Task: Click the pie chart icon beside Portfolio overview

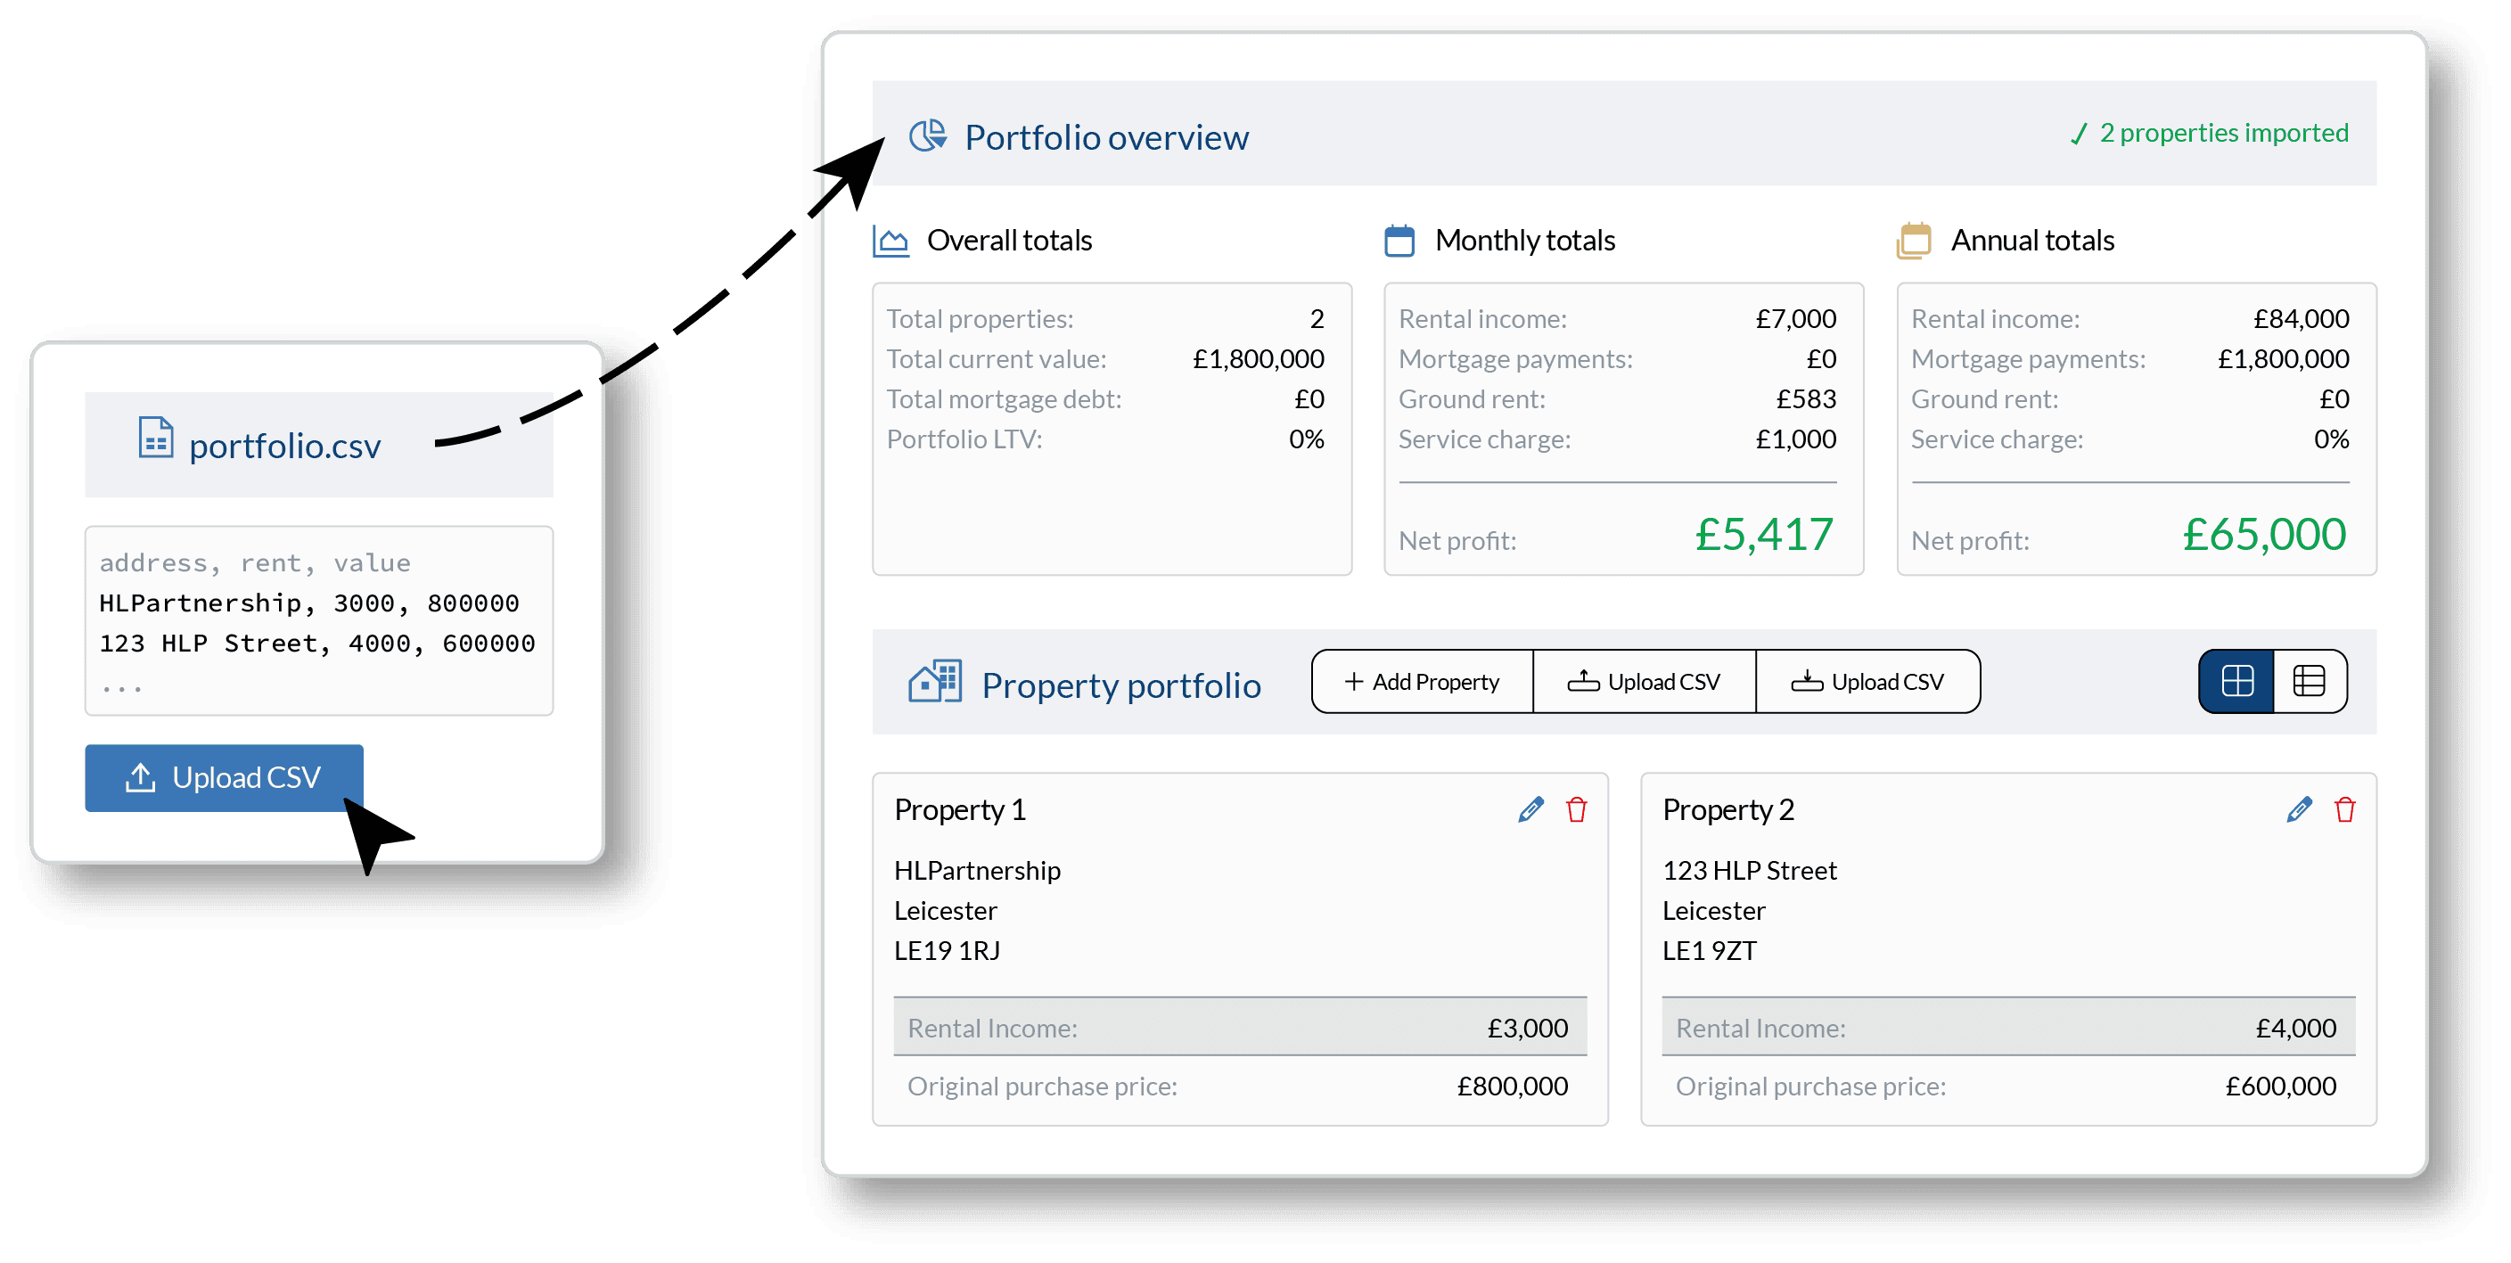Action: coord(928,135)
